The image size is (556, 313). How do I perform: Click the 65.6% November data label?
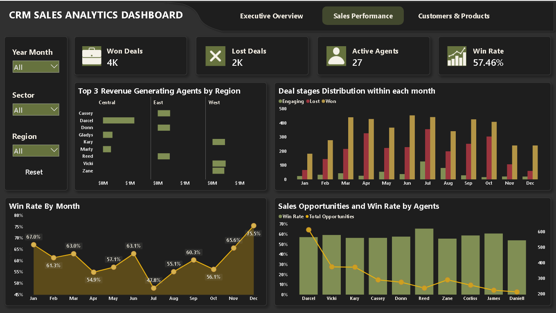234,240
